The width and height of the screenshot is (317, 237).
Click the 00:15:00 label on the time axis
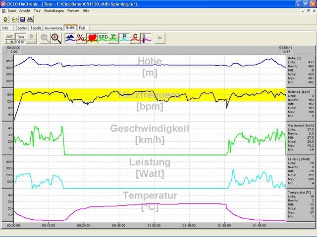click(49, 225)
